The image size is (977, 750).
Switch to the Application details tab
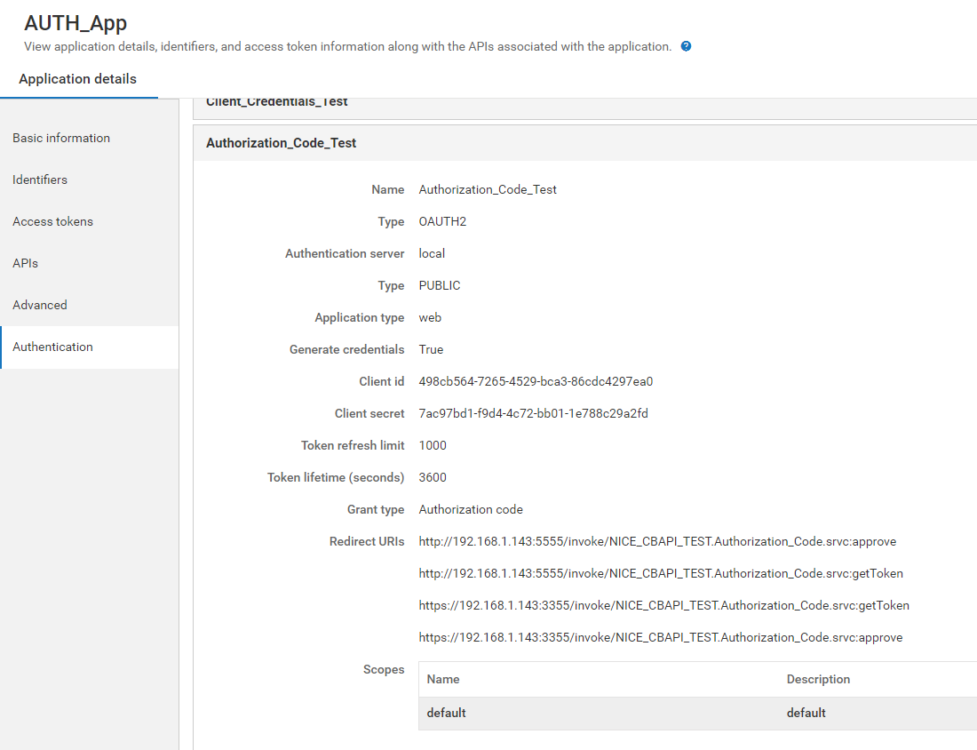pyautogui.click(x=78, y=79)
